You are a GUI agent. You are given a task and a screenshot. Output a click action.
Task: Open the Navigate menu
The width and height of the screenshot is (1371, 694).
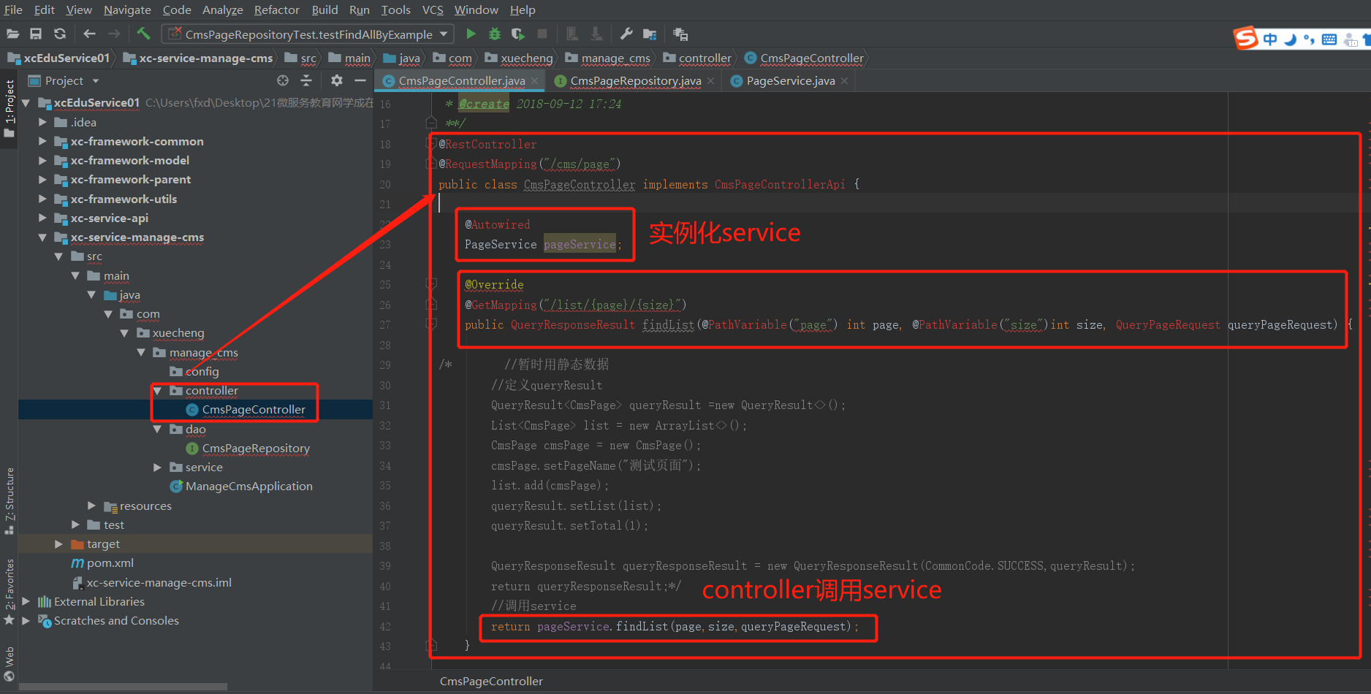(127, 9)
